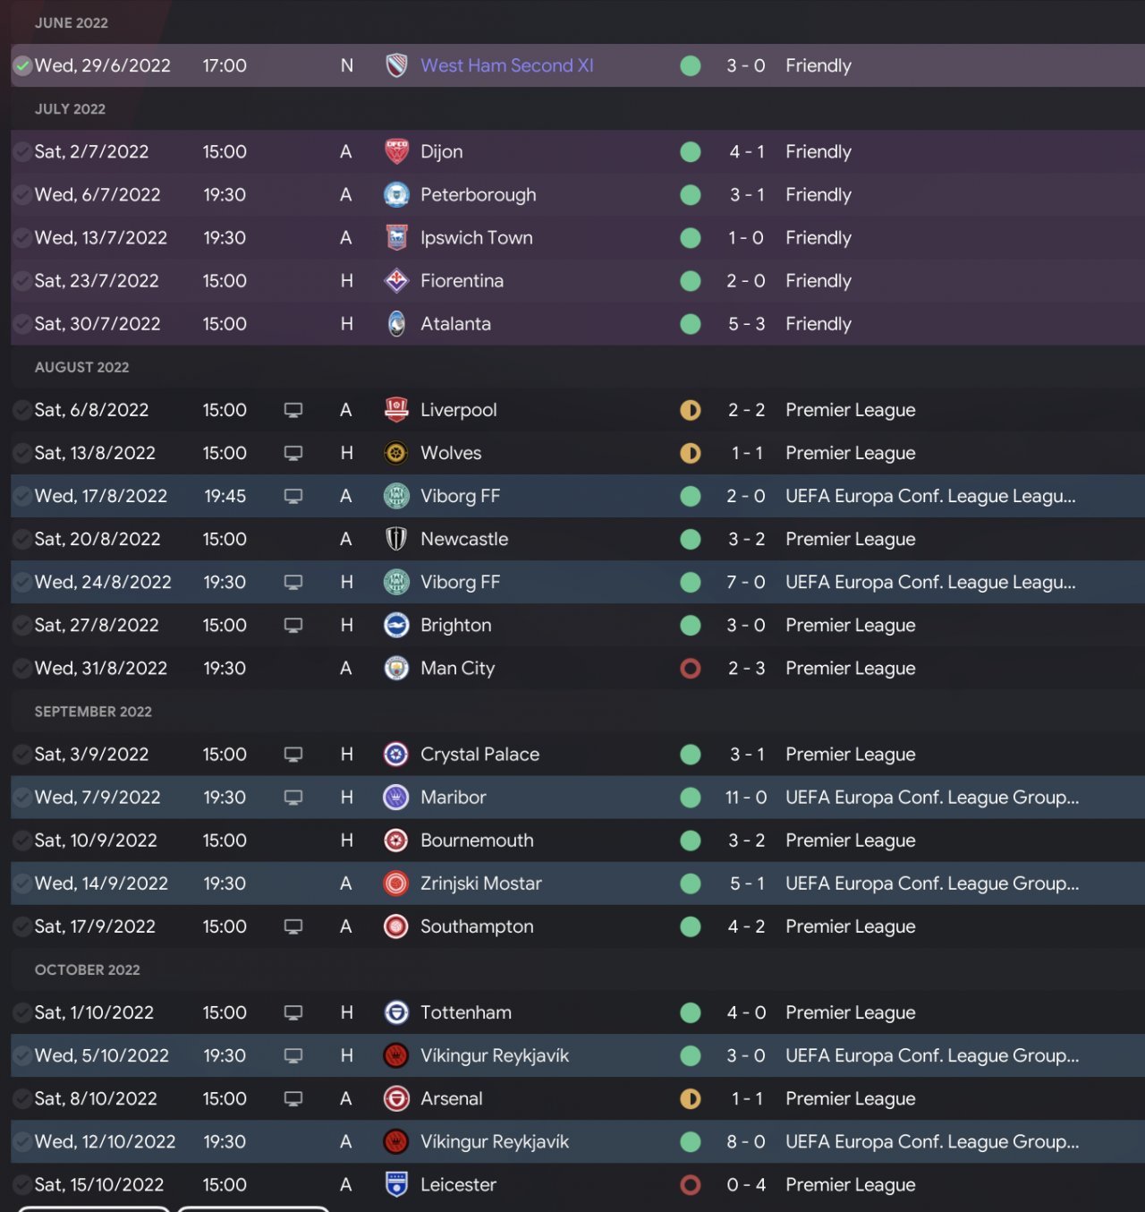Click the Premier League label on the Newcastle row

[x=850, y=539]
